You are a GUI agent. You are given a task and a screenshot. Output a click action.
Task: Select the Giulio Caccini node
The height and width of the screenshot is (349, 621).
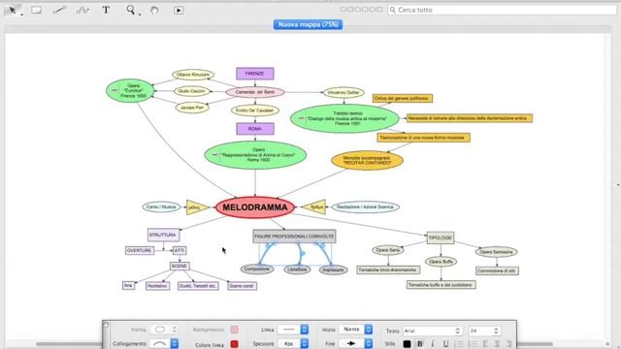click(192, 91)
